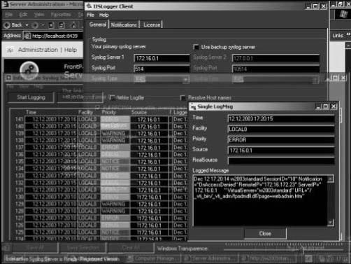Expand the Links toolbar chevron

pos(348,34)
